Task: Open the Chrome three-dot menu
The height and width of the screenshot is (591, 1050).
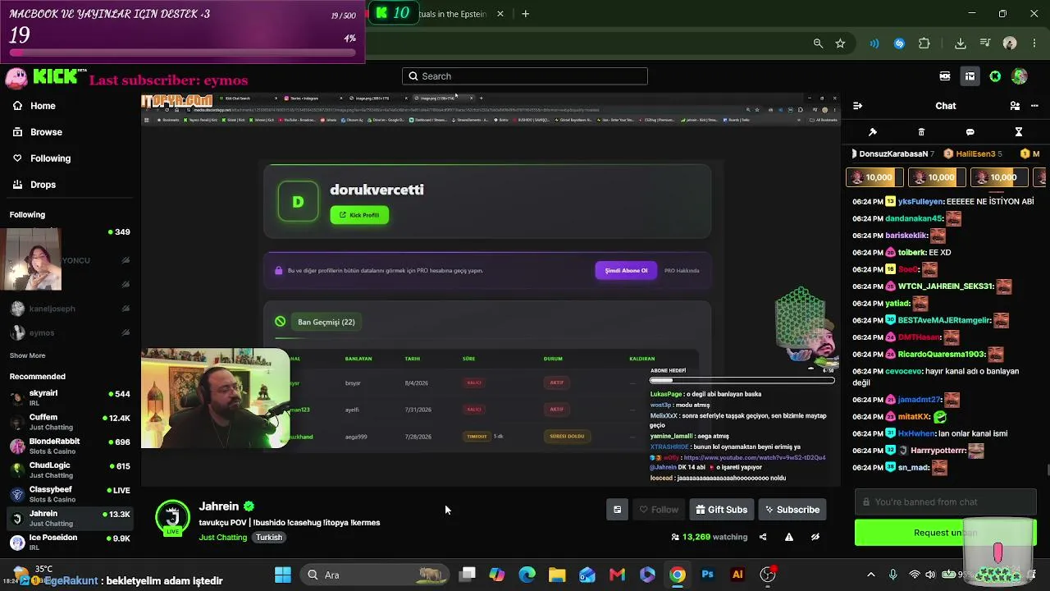Action: pyautogui.click(x=1034, y=44)
